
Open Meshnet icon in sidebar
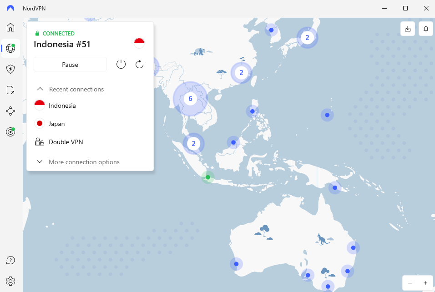pos(10,111)
